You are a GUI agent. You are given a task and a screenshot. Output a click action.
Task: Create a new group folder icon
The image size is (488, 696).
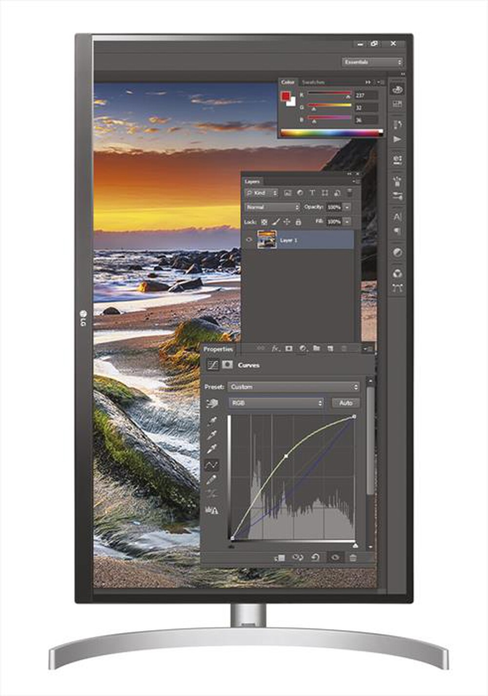tap(316, 348)
